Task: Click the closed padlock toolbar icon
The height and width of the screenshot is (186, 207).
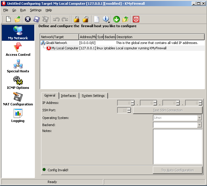Action: (77, 19)
